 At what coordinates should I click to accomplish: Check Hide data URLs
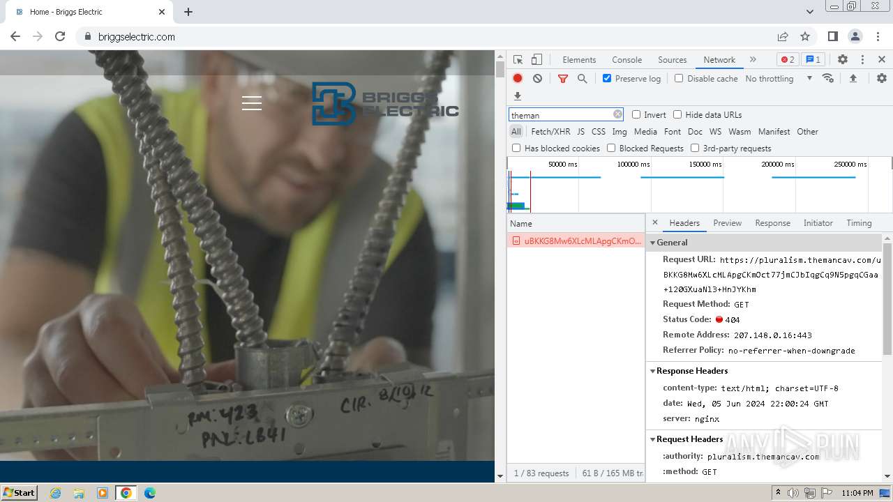point(677,114)
